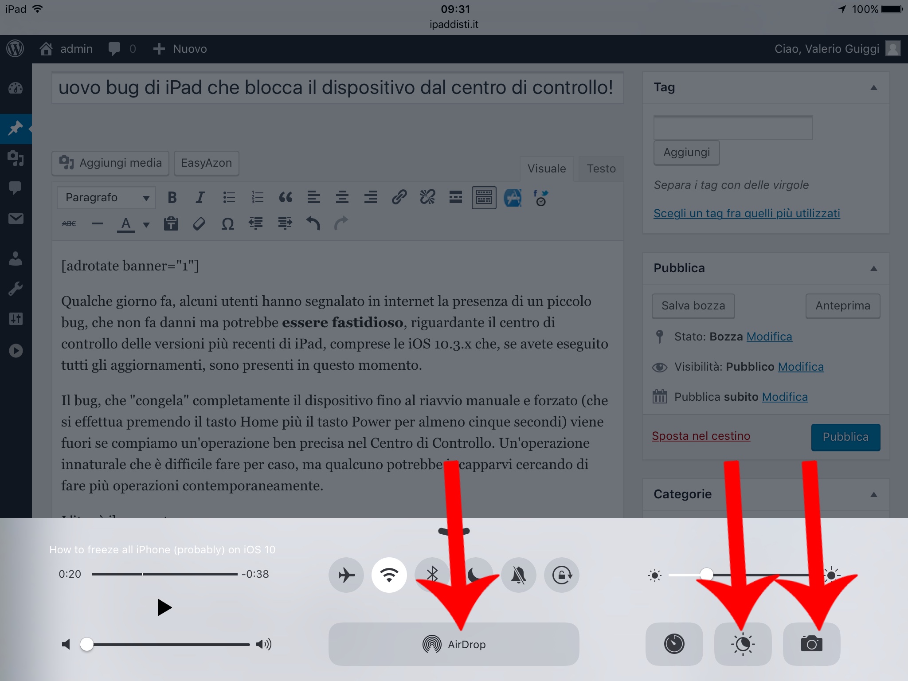The height and width of the screenshot is (681, 908).
Task: Turn off the Wi-Fi toggle
Action: click(389, 575)
